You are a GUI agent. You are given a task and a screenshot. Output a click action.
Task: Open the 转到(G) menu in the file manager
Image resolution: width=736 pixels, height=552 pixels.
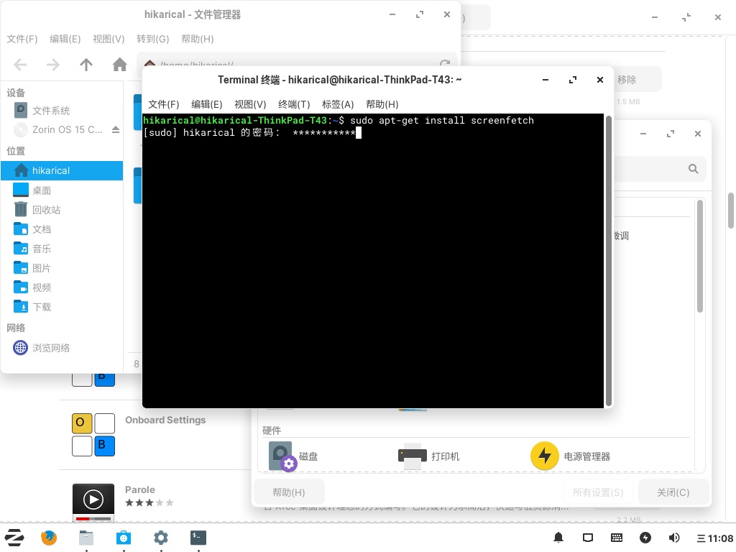[x=152, y=39]
